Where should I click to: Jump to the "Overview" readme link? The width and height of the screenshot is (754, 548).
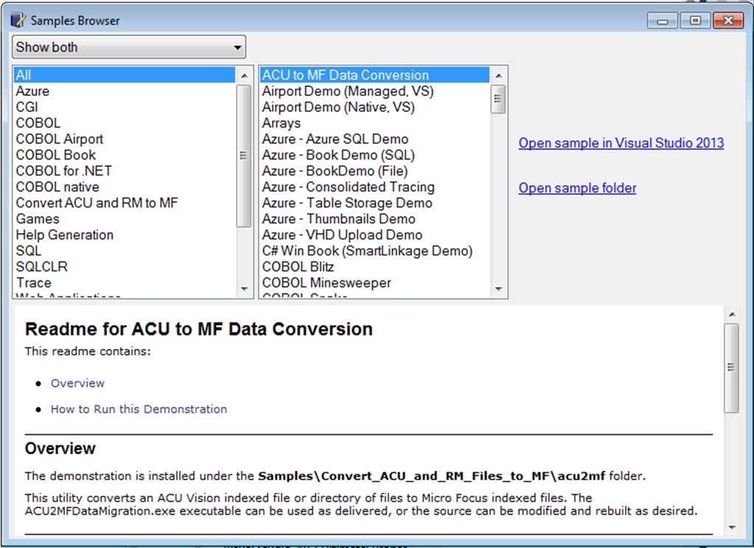coord(77,383)
